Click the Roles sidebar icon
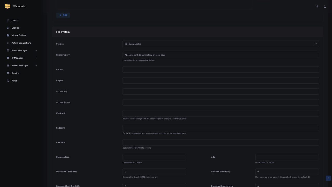This screenshot has height=187, width=332. pyautogui.click(x=8, y=81)
